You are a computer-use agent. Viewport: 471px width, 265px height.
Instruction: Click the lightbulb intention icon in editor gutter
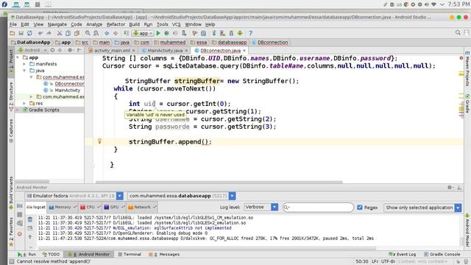[x=99, y=141]
